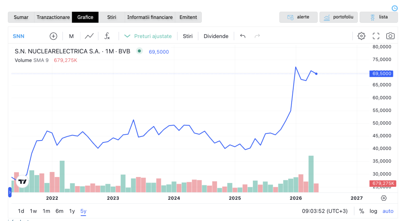Click the red 679,275K volume axis label

click(383, 183)
